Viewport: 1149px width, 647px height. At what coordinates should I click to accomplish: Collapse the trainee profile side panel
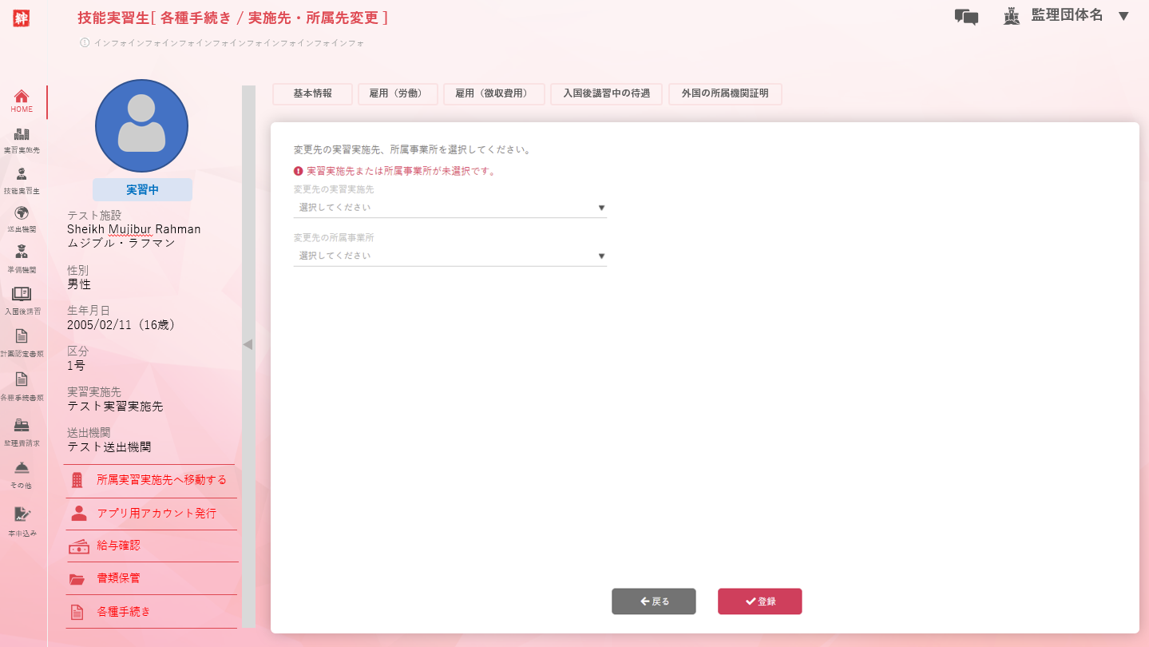(248, 344)
